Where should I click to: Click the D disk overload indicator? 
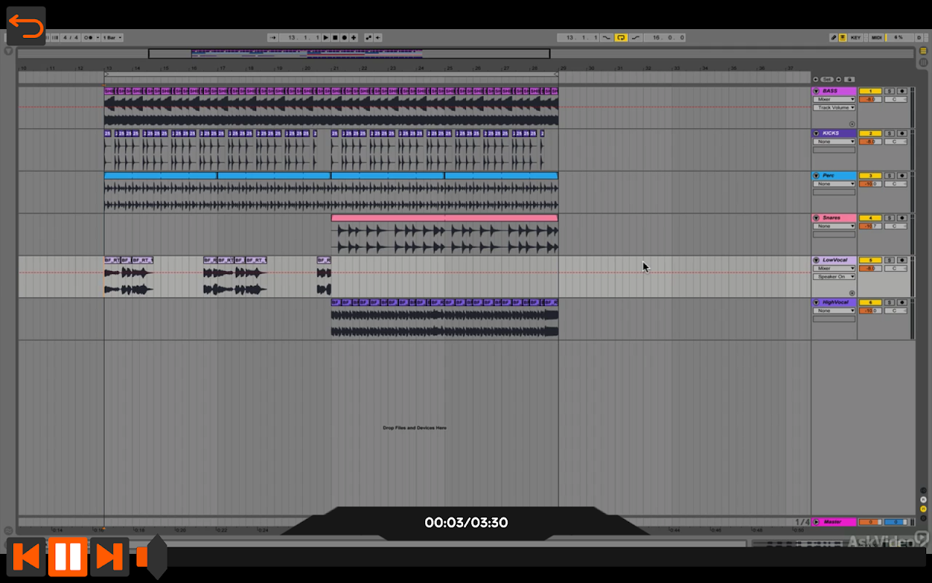[x=919, y=37]
